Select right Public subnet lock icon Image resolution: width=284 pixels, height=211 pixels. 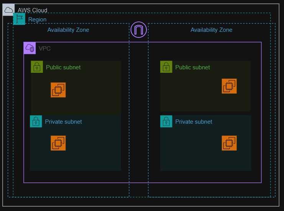coord(166,67)
